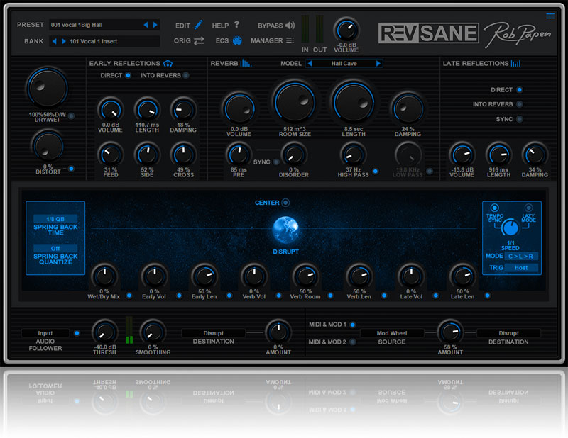Screen dimensions: 568x438
Task: Open the Mod Wheel source dropdown
Action: [x=391, y=332]
